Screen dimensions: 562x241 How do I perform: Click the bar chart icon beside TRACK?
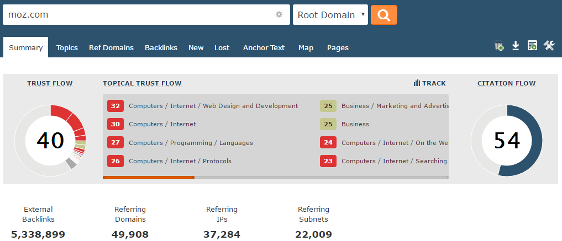[417, 83]
